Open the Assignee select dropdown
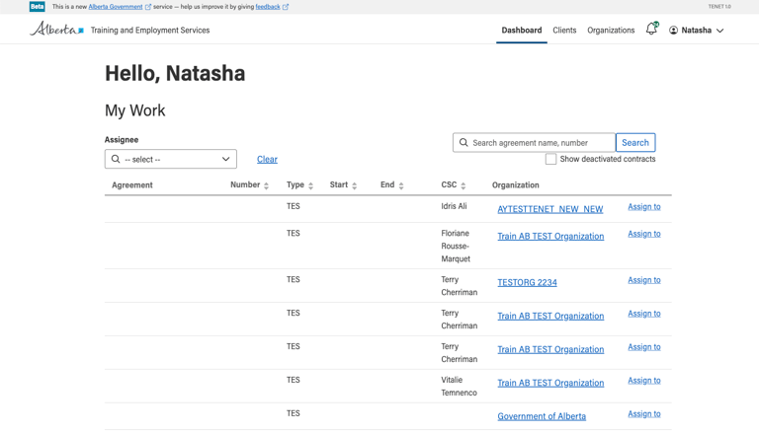This screenshot has width=759, height=434. (171, 159)
